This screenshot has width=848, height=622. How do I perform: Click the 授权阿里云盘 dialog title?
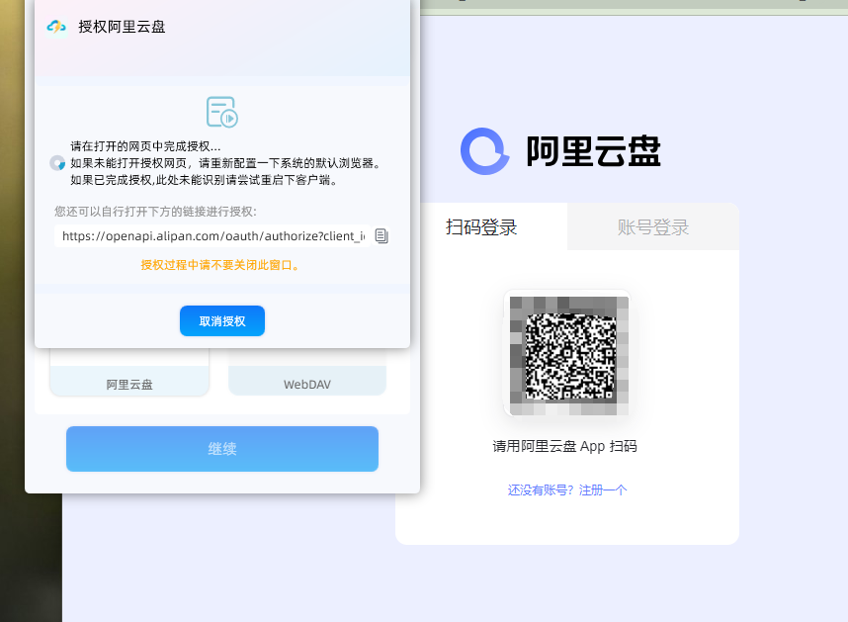click(122, 27)
